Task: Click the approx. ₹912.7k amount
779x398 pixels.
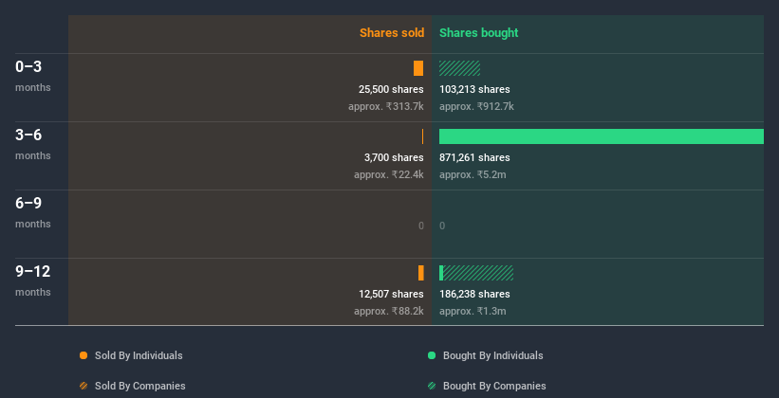Action: tap(476, 107)
